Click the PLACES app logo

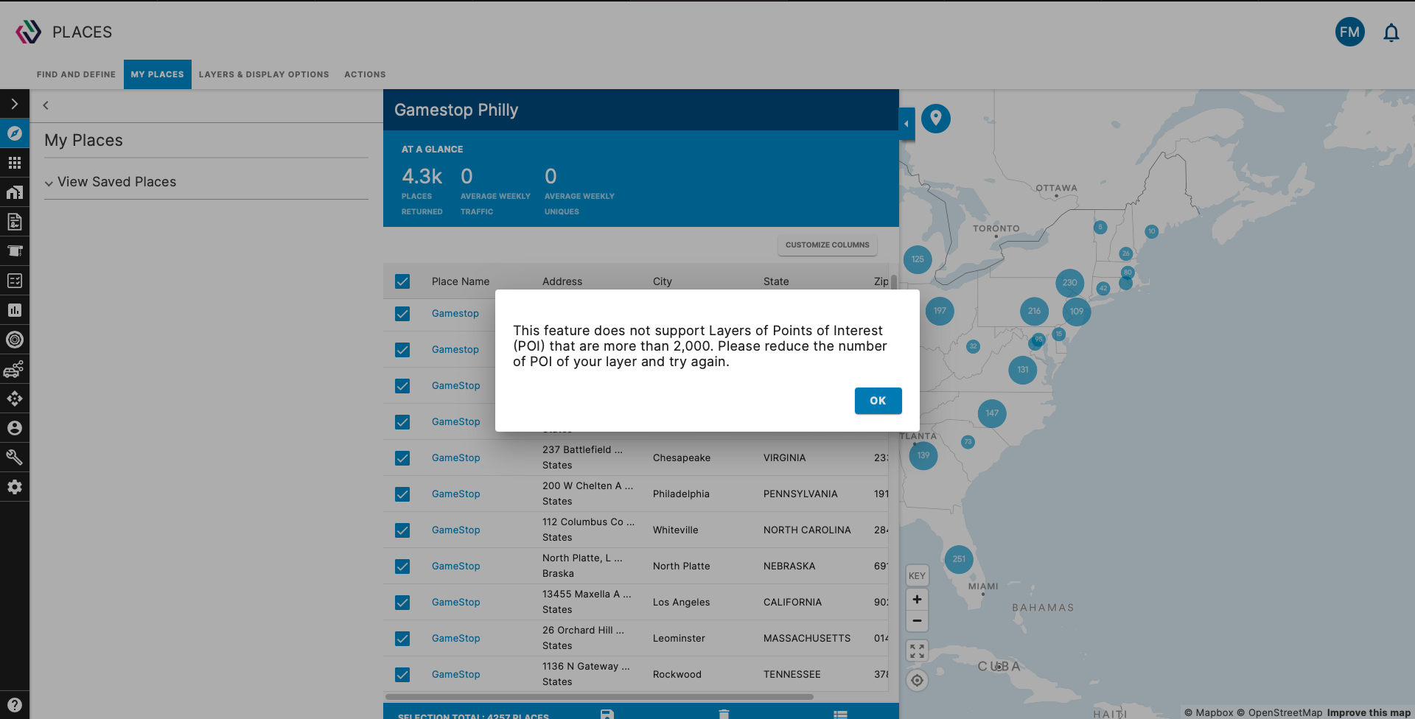pyautogui.click(x=29, y=32)
